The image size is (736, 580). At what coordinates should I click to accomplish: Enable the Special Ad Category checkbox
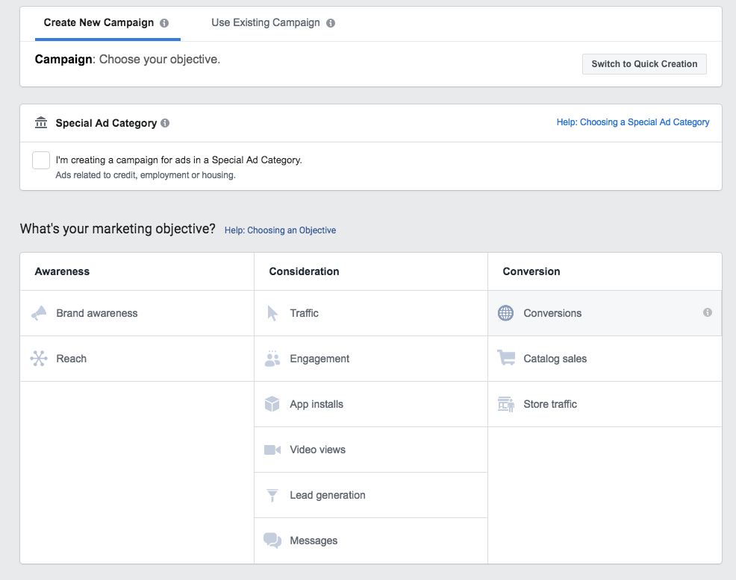[41, 160]
